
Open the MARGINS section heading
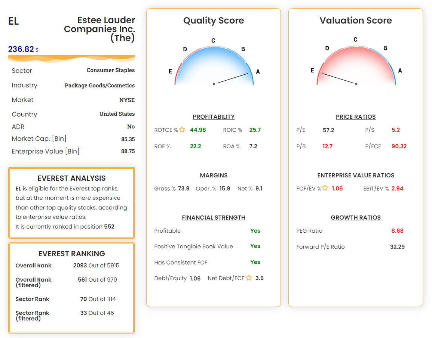click(214, 175)
